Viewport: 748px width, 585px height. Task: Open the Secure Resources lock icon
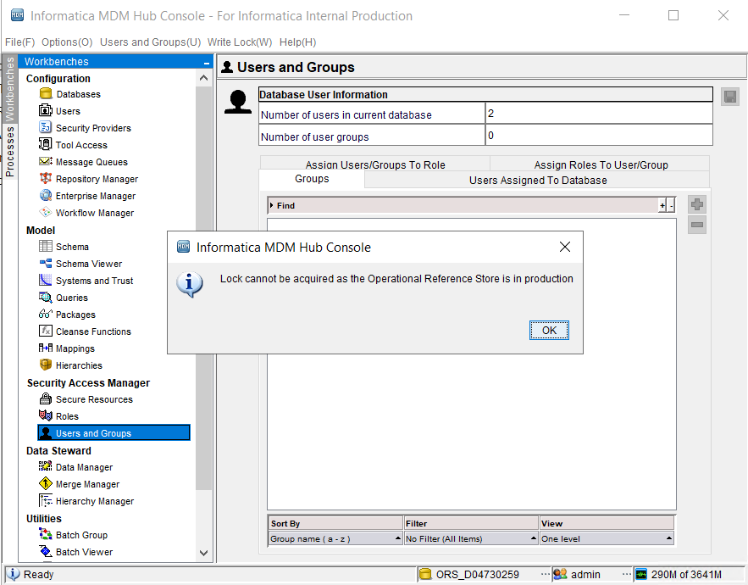point(45,398)
